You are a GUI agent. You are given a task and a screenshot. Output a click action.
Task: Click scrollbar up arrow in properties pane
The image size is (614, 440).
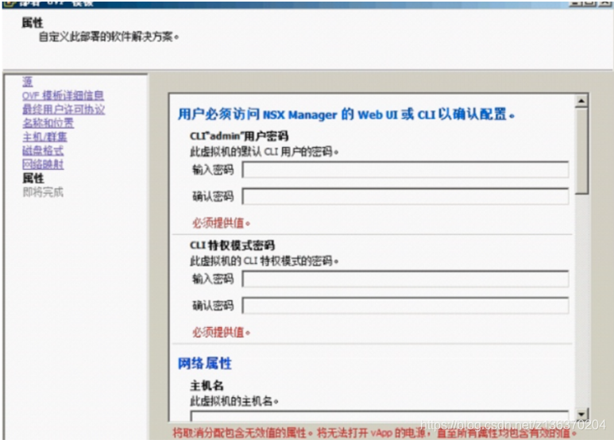581,101
